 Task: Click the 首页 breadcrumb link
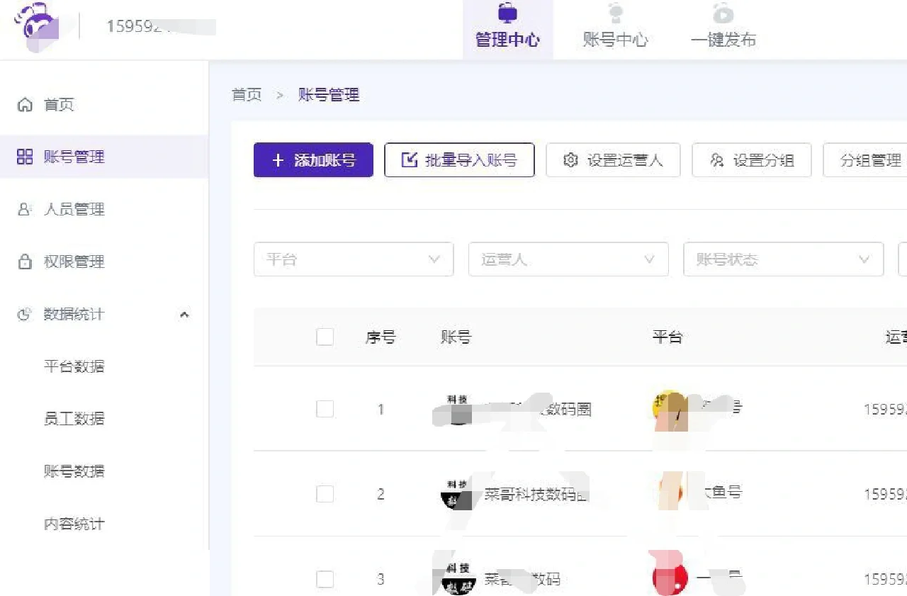247,94
